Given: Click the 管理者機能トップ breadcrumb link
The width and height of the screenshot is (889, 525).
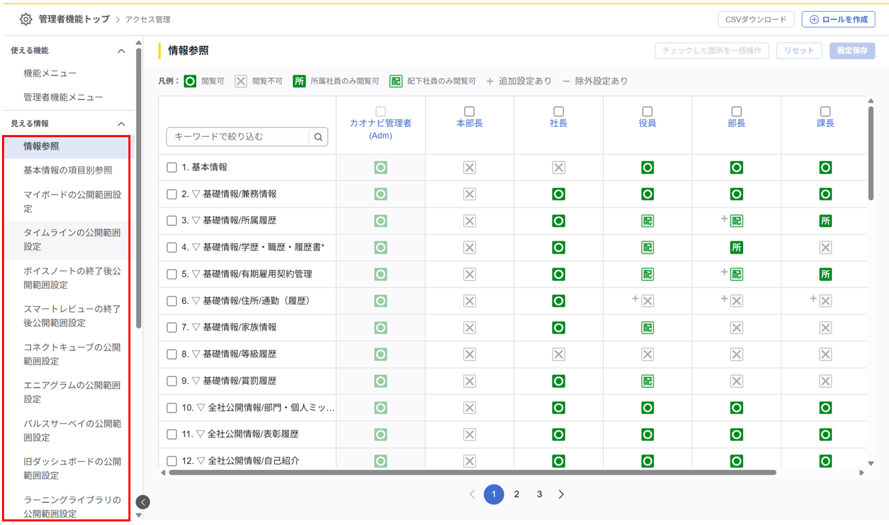Looking at the screenshot, I should (74, 20).
